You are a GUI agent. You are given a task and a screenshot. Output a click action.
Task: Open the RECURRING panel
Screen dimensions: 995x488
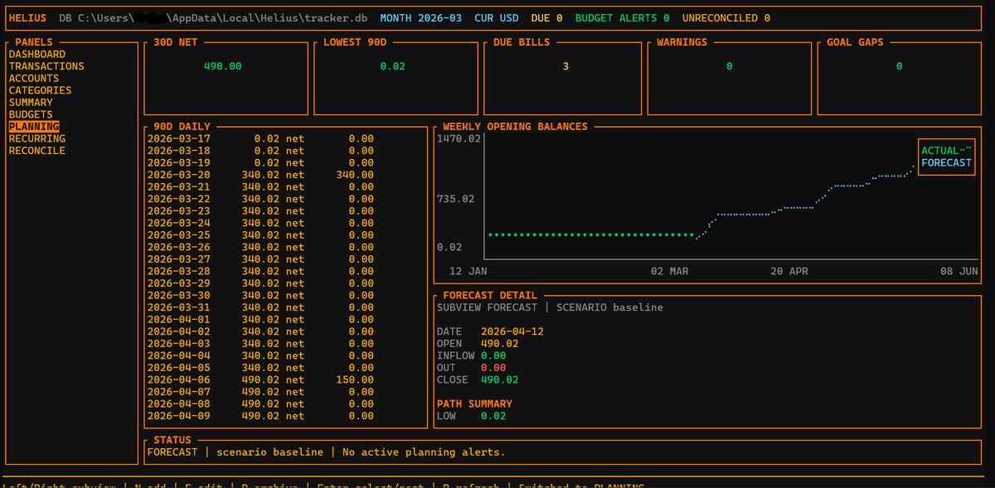click(x=37, y=138)
